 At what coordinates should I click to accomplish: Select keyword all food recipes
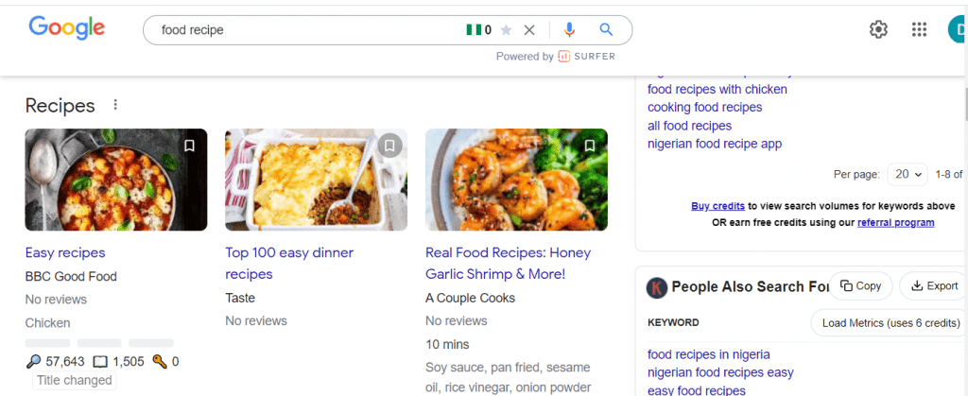pyautogui.click(x=689, y=126)
